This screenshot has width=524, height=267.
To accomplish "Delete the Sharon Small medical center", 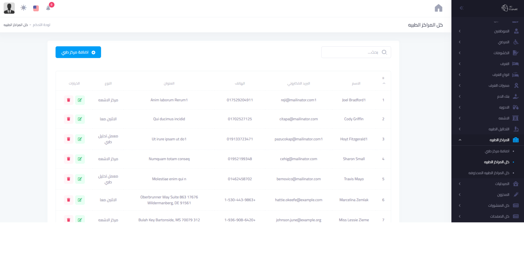I will 69,159.
